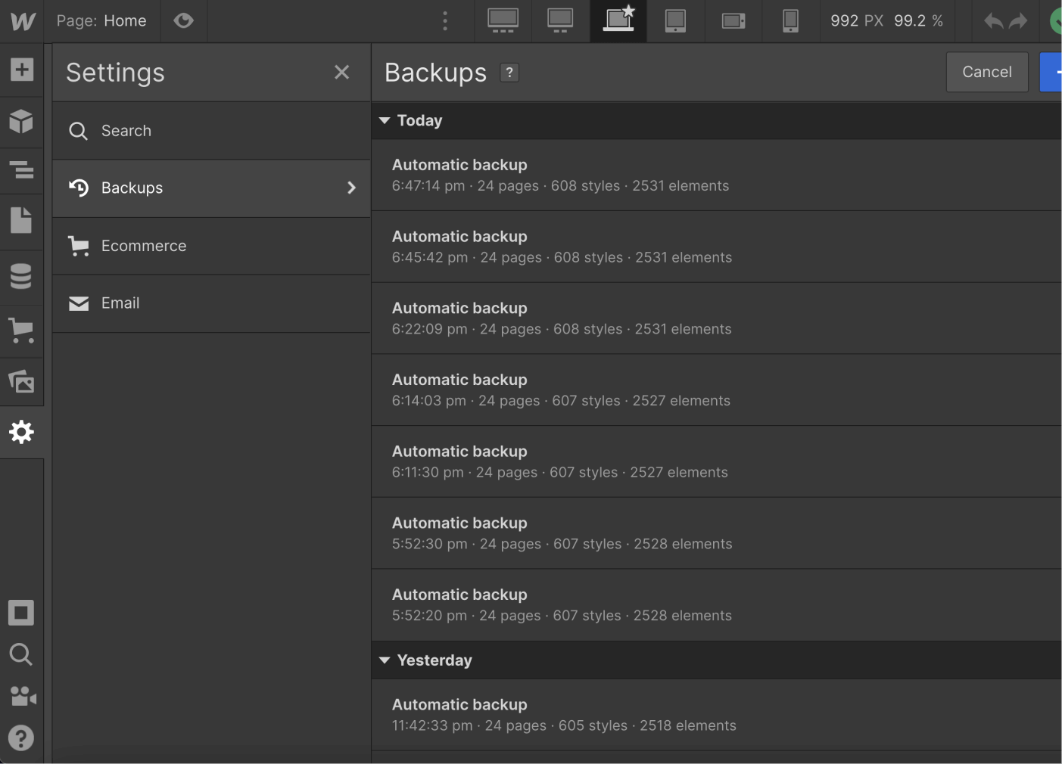
Task: Open the Page: Home page selector
Action: 103,20
